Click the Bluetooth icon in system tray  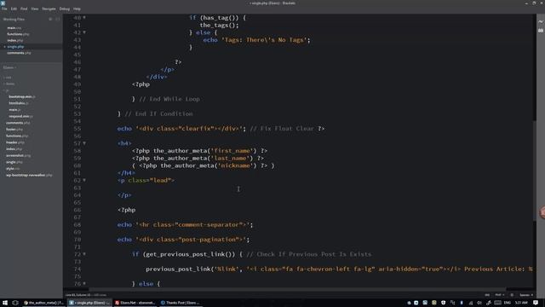tap(462, 303)
